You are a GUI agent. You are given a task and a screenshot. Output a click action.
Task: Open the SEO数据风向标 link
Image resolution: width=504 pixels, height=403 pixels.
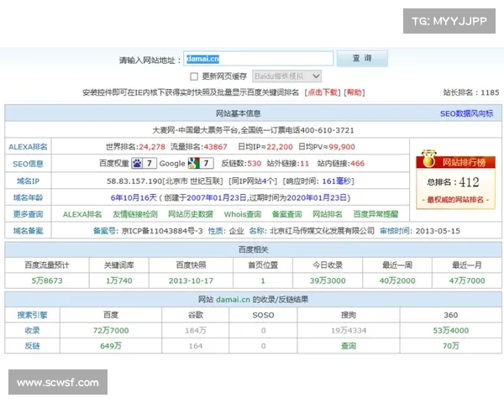coord(466,113)
